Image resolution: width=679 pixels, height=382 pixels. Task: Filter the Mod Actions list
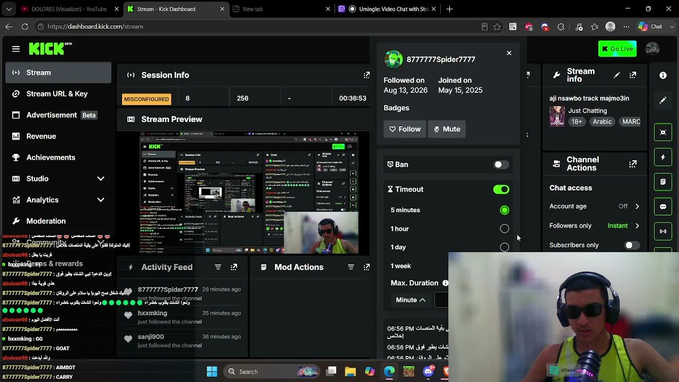coord(351,267)
